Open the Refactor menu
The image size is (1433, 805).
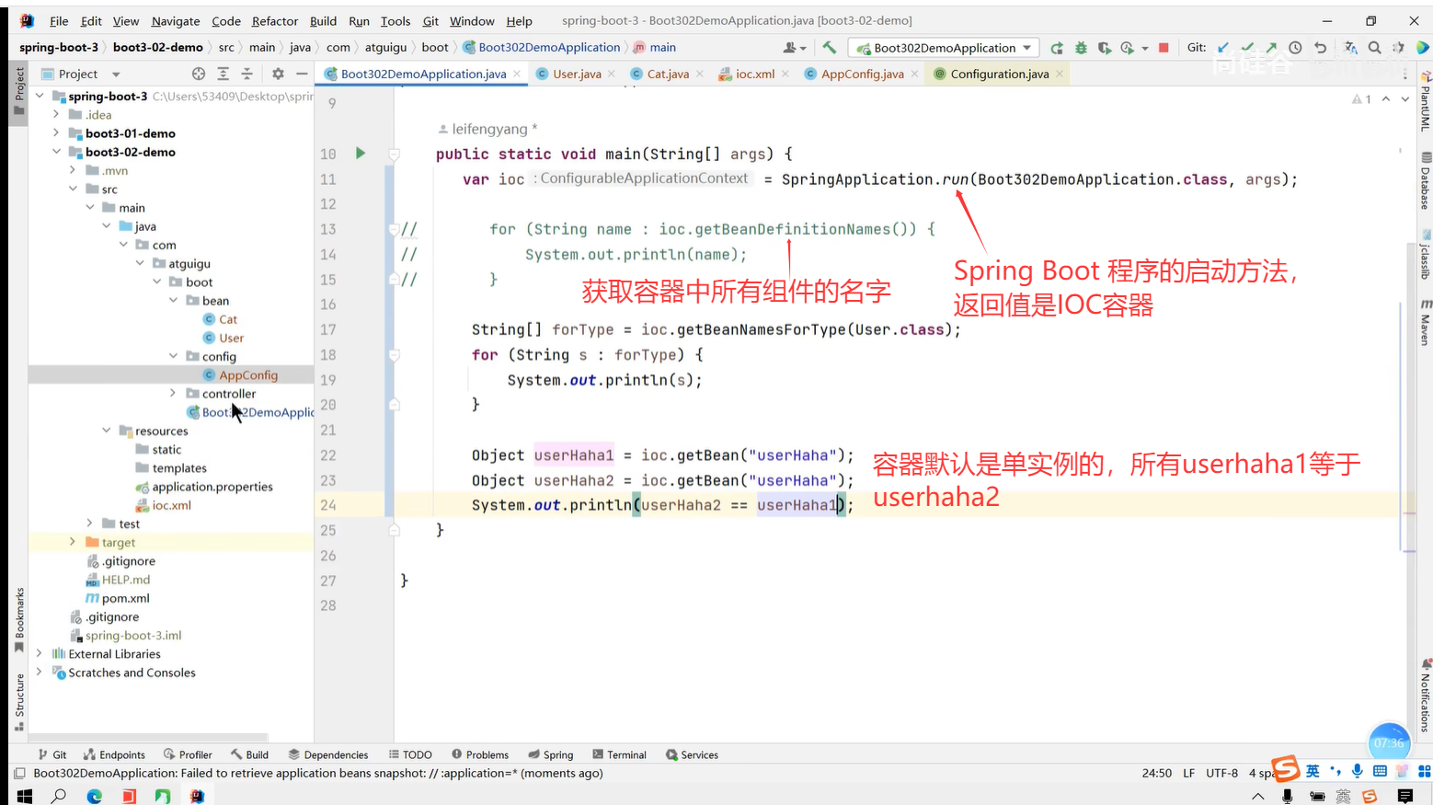[x=275, y=21]
